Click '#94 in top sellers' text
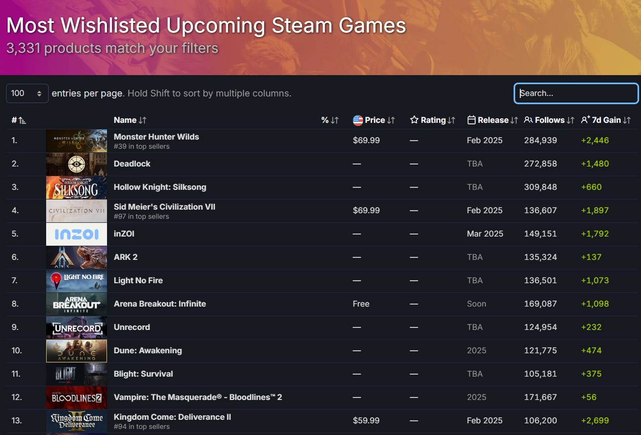 (x=141, y=427)
